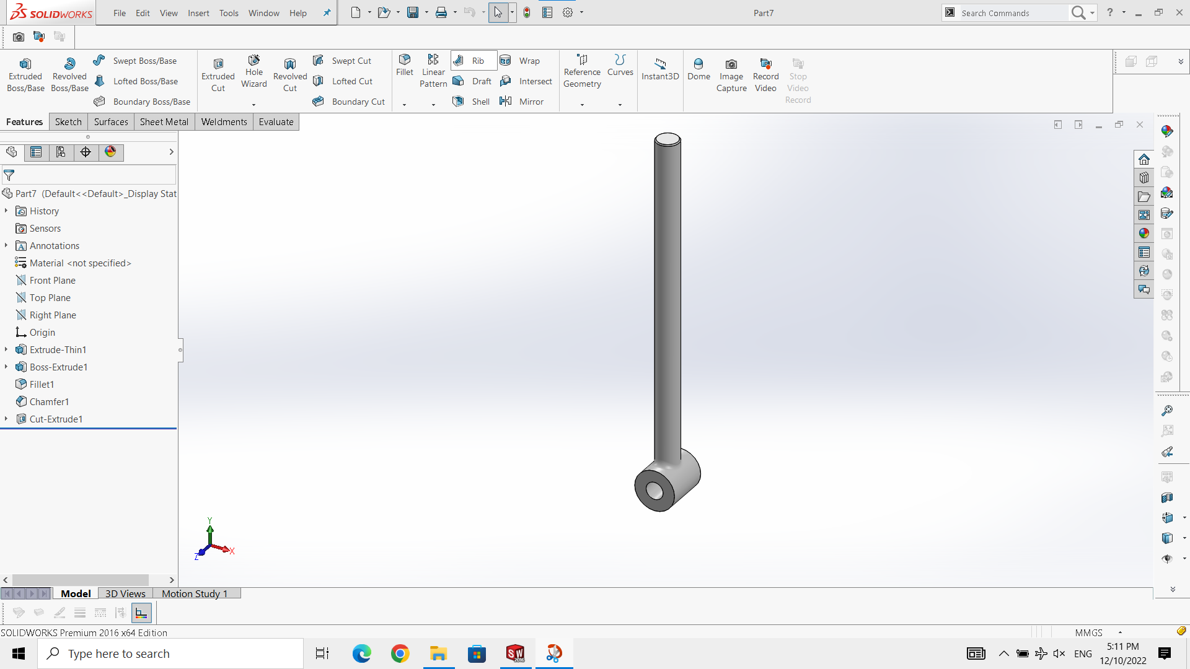Screen dimensions: 1190x669
Task: Select Fillet1 in feature tree
Action: click(35, 385)
